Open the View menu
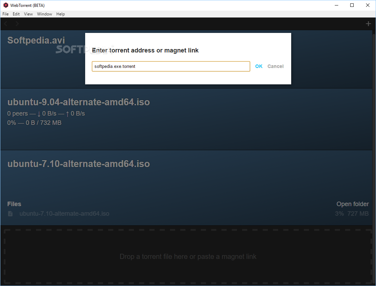 tap(28, 14)
